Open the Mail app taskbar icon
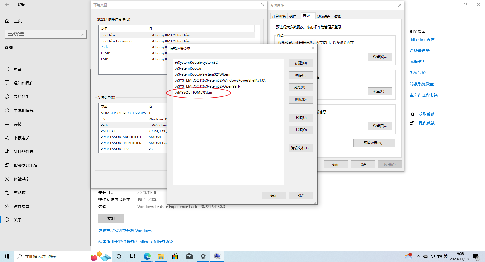Screen dimensions: 485x262 click(189, 256)
